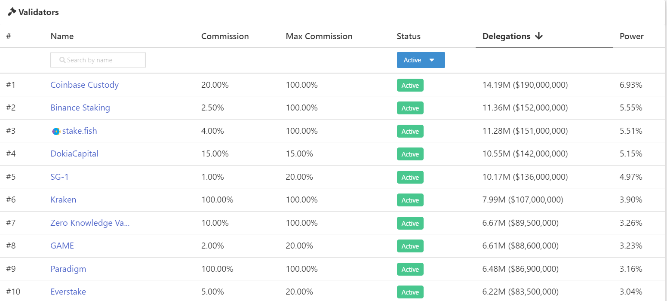Sort by the Delegations column header
667x301 pixels.
pyautogui.click(x=506, y=36)
